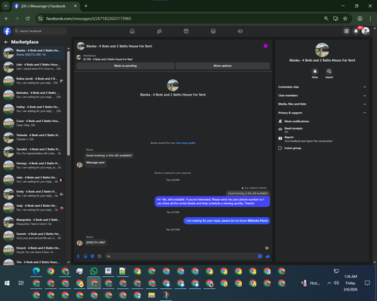The height and width of the screenshot is (301, 377).
Task: Click the address bar URL
Action: pyautogui.click(x=88, y=19)
